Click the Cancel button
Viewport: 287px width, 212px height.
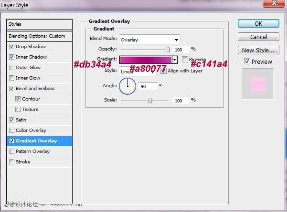pos(258,37)
